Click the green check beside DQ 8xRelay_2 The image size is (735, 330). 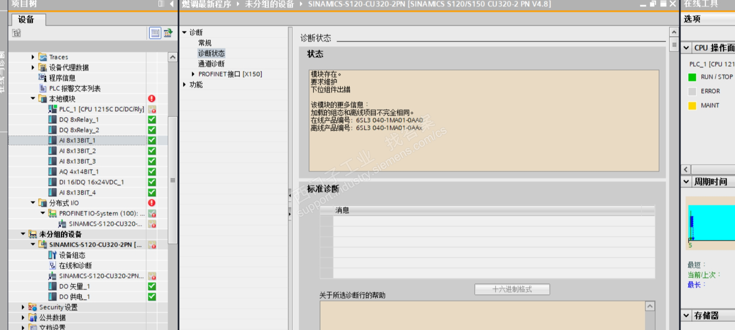coord(152,130)
